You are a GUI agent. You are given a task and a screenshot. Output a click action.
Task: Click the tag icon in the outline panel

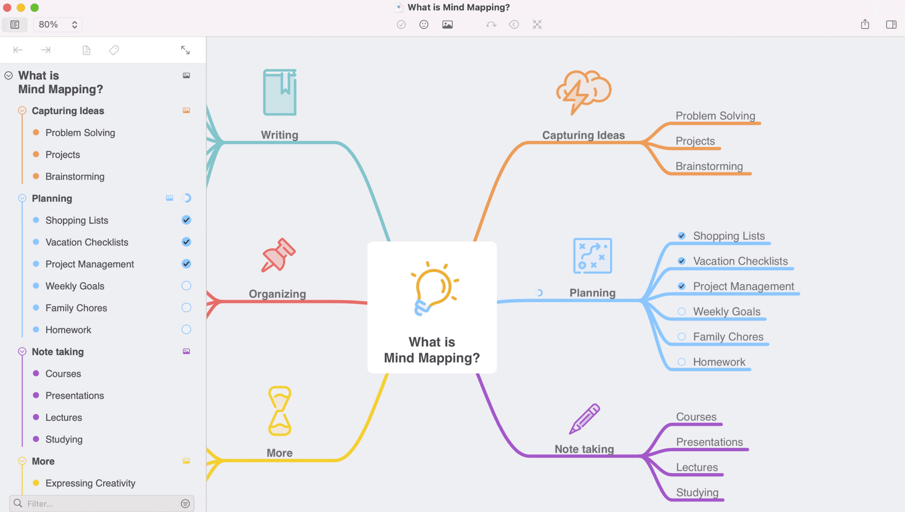click(114, 49)
